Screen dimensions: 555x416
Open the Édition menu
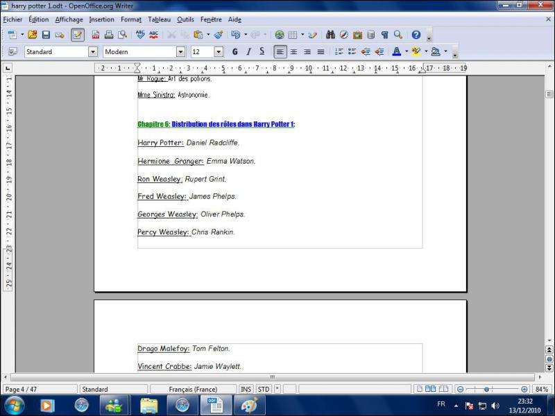[x=39, y=19]
